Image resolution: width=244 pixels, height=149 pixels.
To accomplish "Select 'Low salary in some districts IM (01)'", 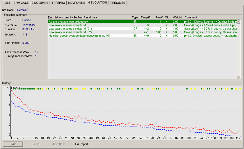I will point(142,29).
